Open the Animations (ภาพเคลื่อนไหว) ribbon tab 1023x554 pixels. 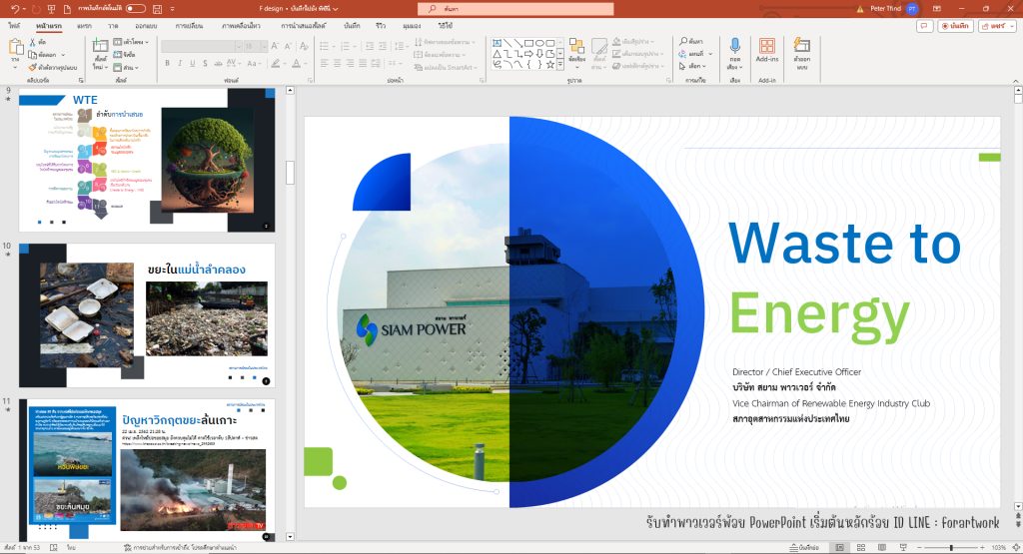tap(241, 26)
